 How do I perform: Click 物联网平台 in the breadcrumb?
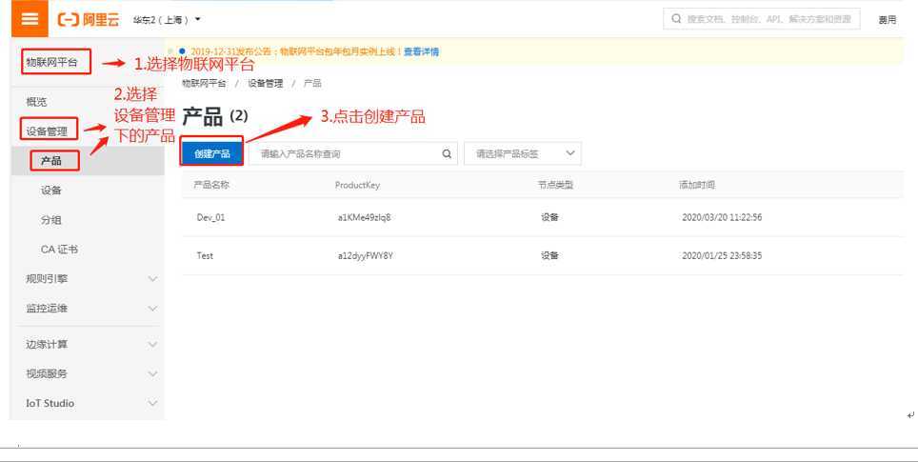tap(204, 83)
